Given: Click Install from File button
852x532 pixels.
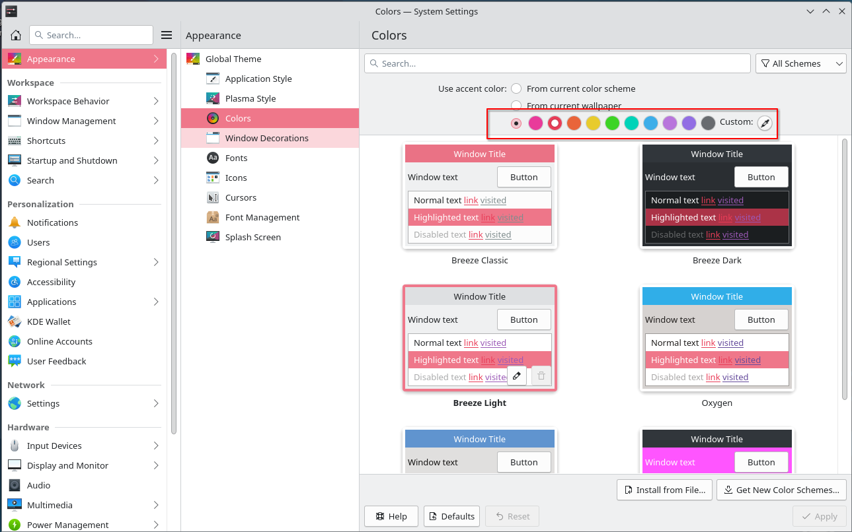Looking at the screenshot, I should tap(665, 490).
